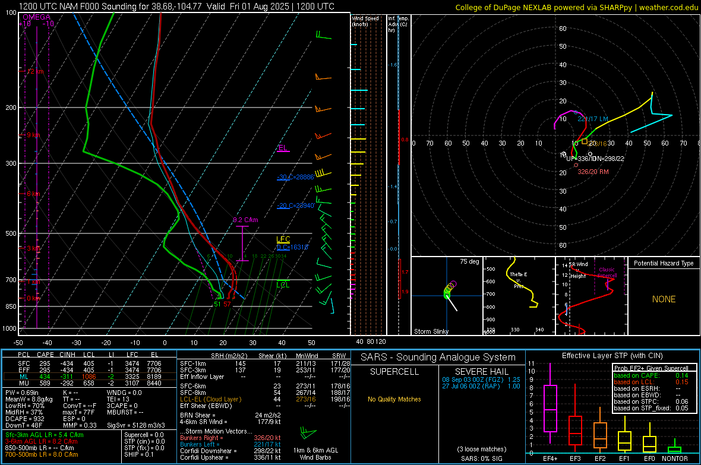This screenshot has width=701, height=465.
Task: Click the ML parcel row label
Action: point(24,377)
